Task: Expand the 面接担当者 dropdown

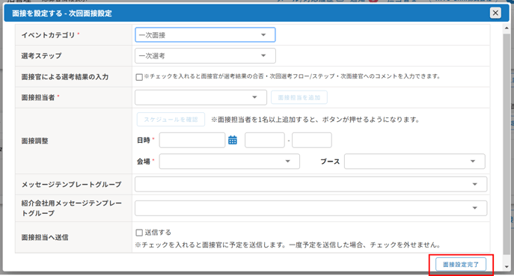Action: (201, 97)
